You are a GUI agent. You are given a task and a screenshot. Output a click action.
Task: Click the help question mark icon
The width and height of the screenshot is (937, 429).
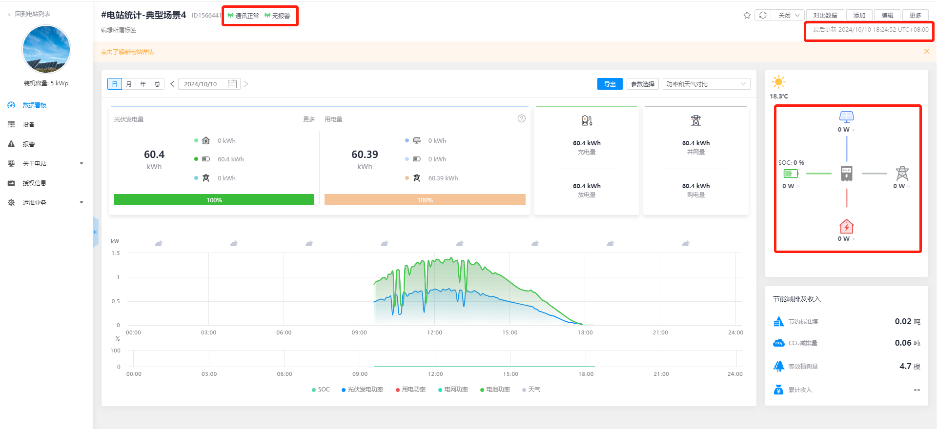[521, 119]
